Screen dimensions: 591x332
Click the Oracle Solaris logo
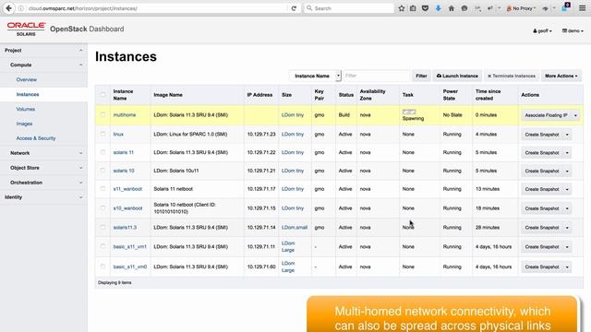click(26, 29)
